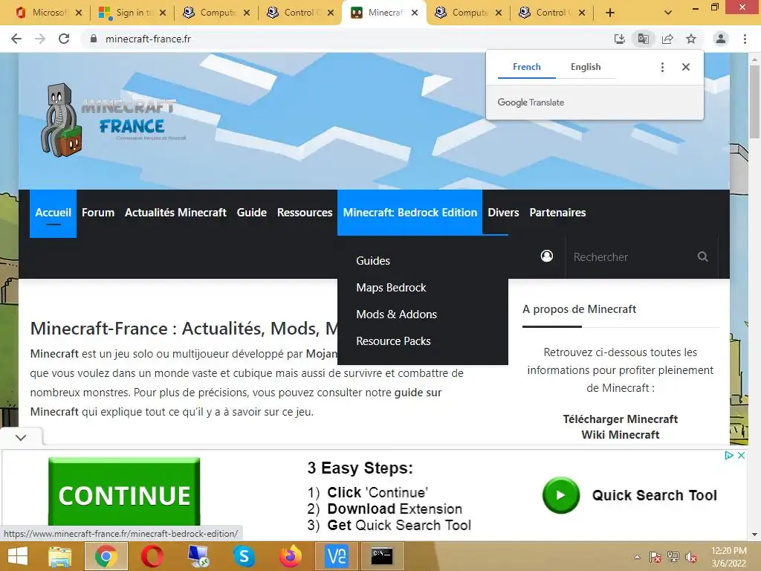Open the Windows Start button

(x=18, y=556)
